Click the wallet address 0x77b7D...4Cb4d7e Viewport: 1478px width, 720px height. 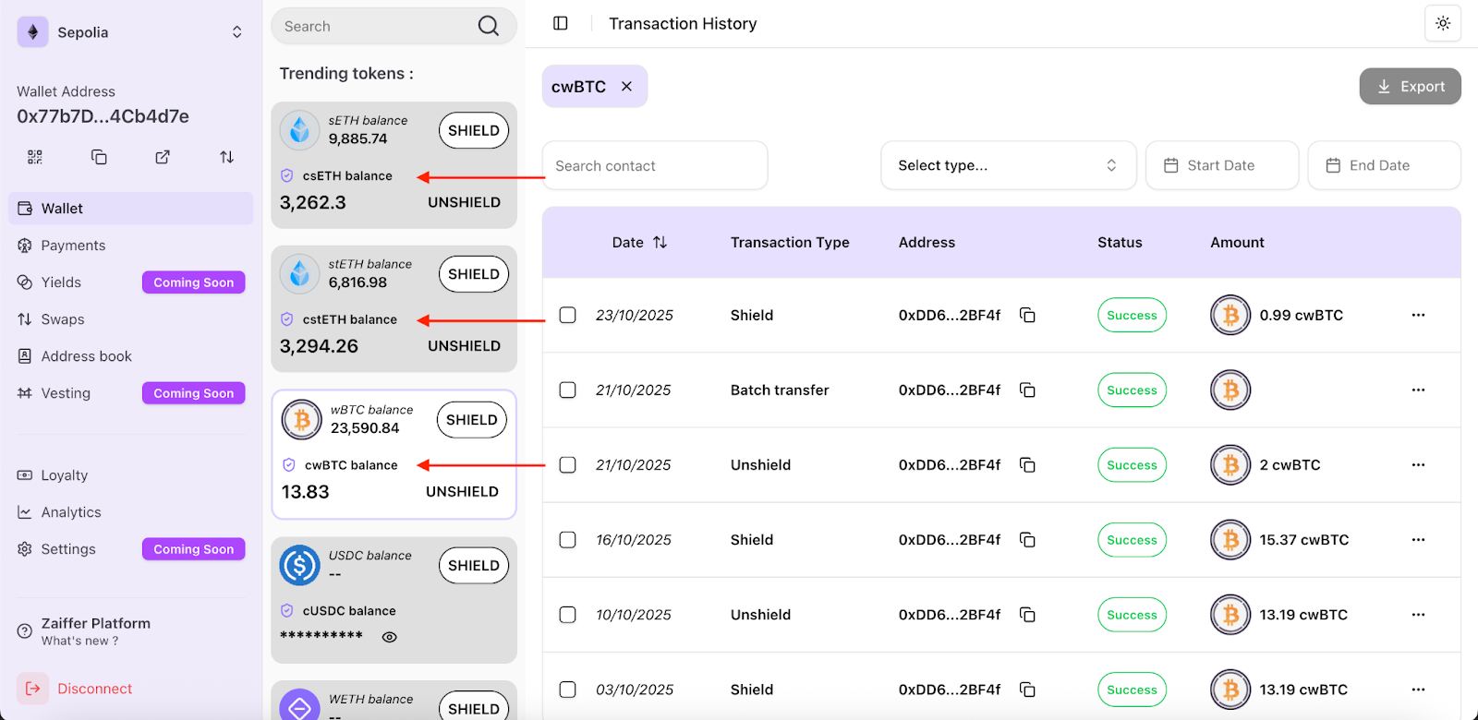(103, 116)
